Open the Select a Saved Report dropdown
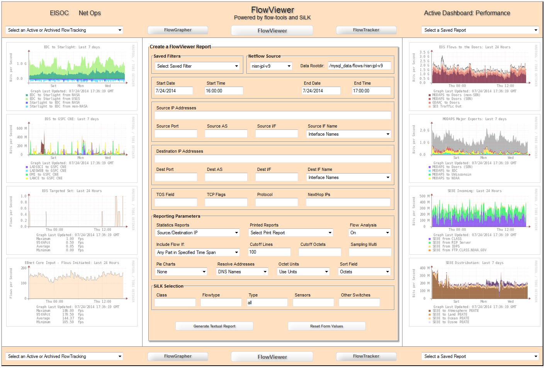This screenshot has width=545, height=368. 480,30
